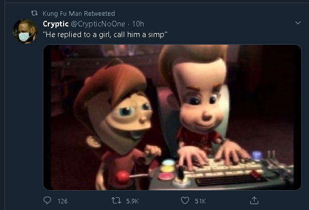The height and width of the screenshot is (210, 309).
Task: Visit the @CrypticNoOne handle
Action: click(x=98, y=24)
